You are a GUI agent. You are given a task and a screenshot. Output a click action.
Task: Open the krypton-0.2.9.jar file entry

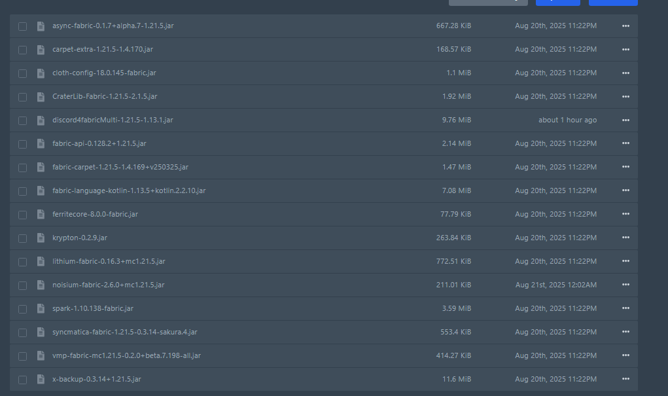(x=79, y=238)
